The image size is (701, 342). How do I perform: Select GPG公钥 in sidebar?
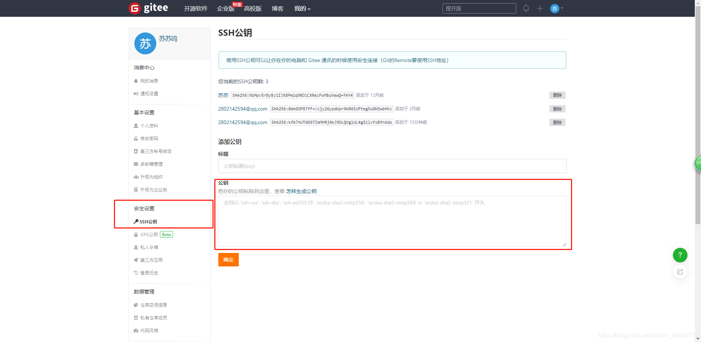(x=149, y=234)
